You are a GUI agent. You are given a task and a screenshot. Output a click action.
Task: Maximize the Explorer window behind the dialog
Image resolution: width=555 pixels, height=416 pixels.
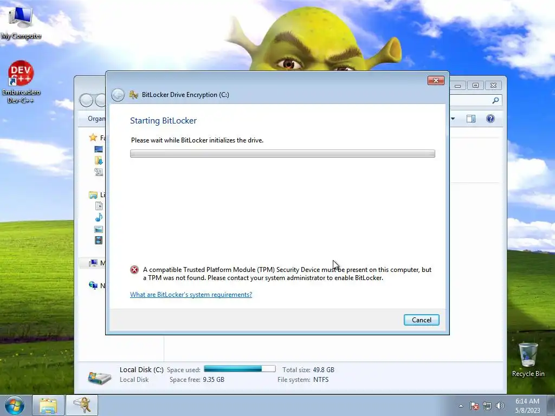475,85
